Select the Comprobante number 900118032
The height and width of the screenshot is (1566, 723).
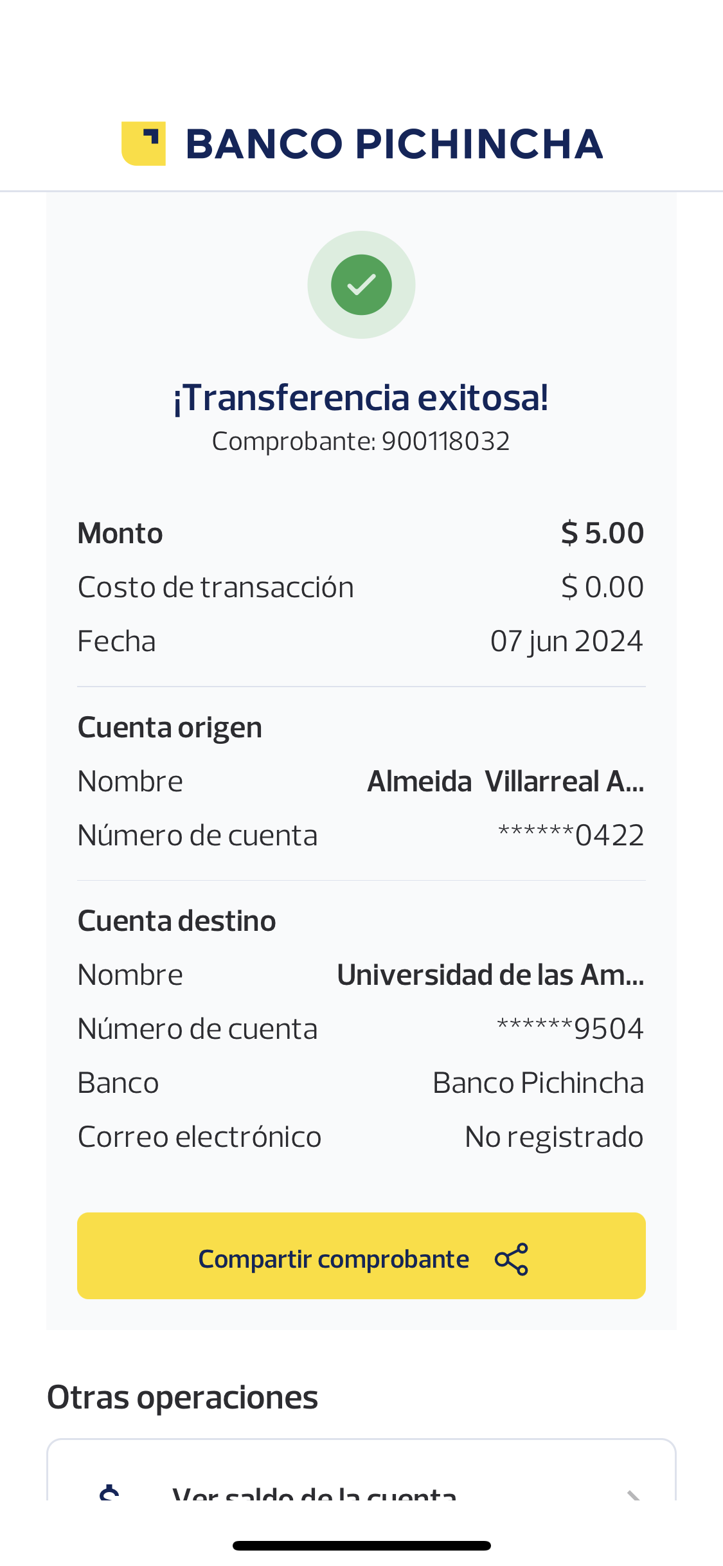(445, 442)
